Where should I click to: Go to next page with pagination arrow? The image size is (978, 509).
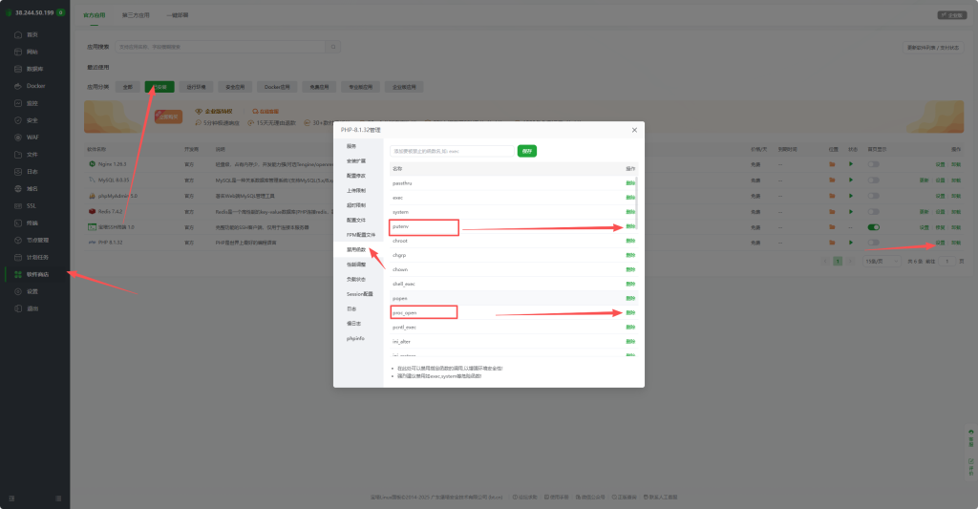[x=849, y=261]
